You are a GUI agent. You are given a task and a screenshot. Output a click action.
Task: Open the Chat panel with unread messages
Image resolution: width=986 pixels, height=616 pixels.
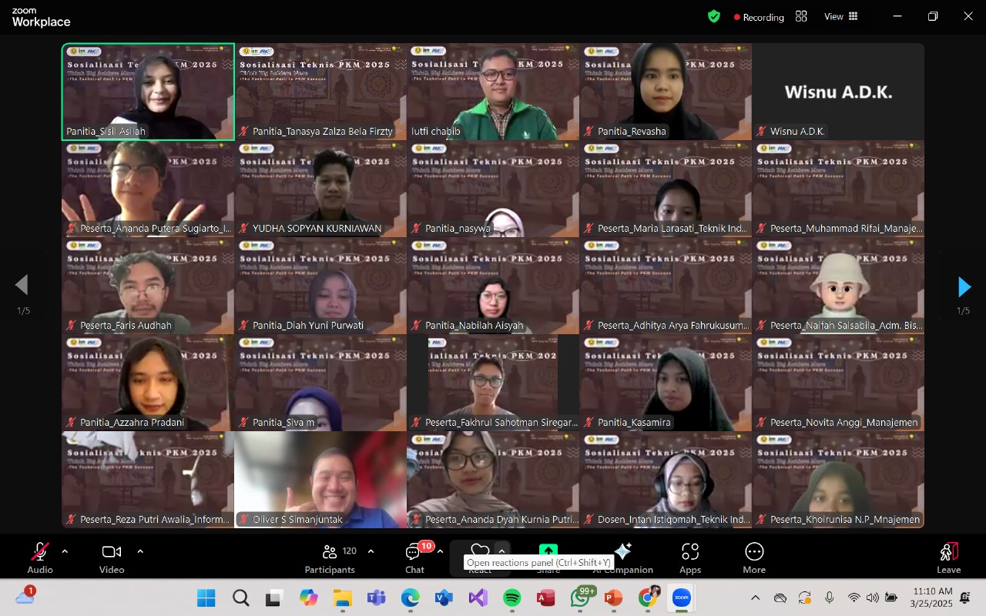[414, 557]
